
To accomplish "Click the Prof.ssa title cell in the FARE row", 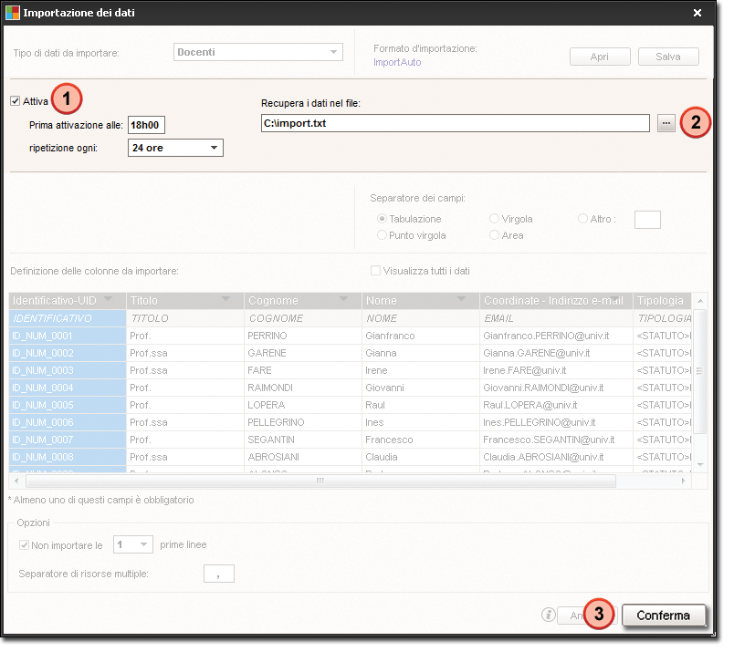I will point(185,370).
